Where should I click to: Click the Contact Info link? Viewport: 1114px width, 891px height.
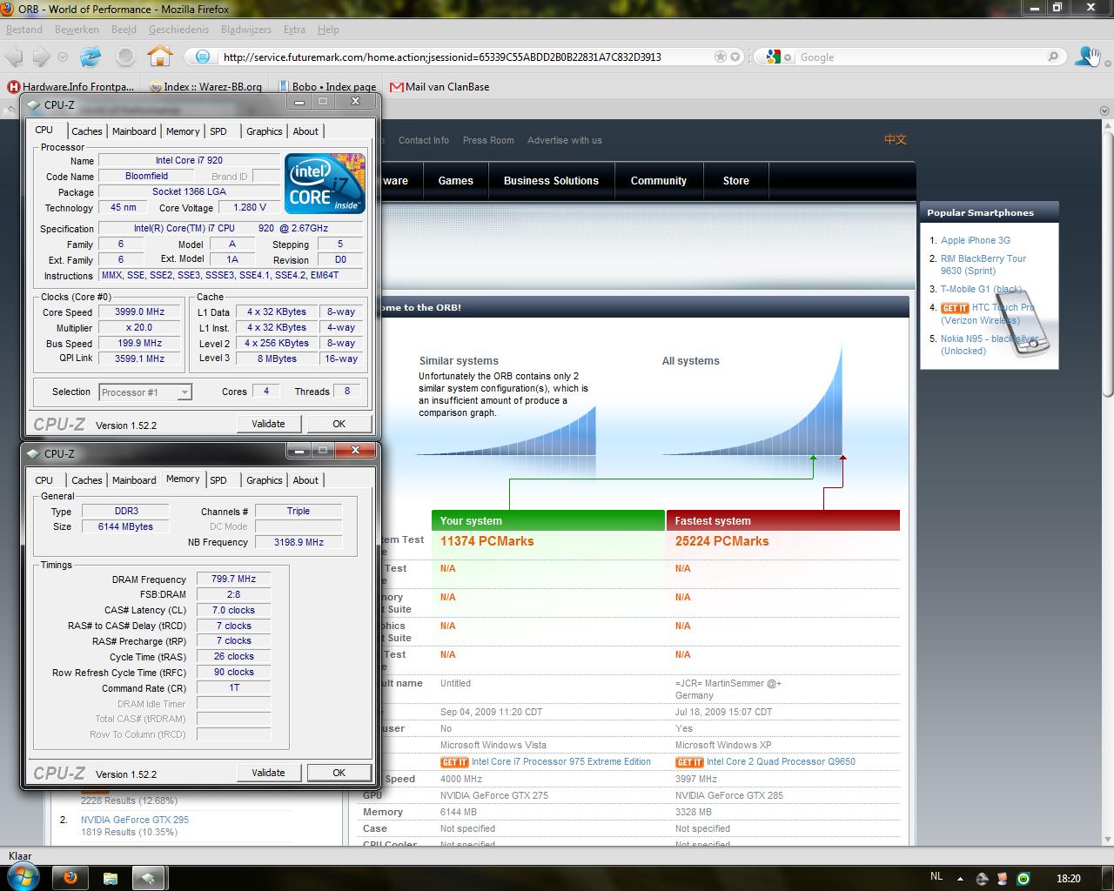pos(424,140)
